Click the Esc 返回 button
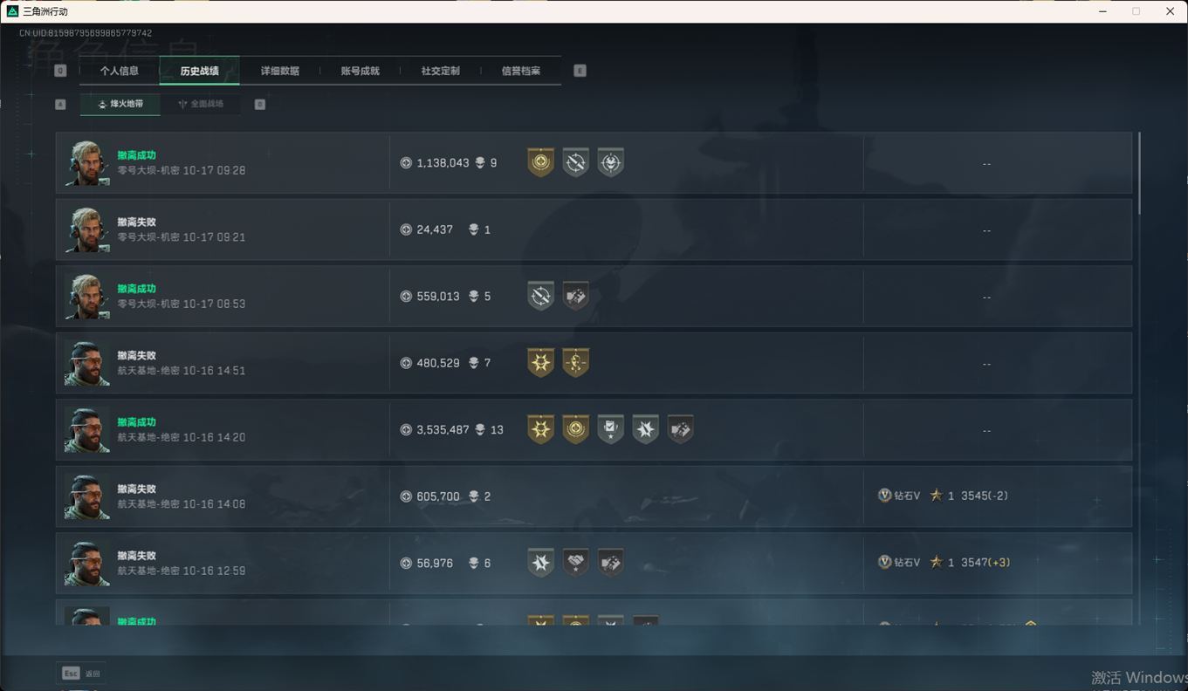 point(81,674)
